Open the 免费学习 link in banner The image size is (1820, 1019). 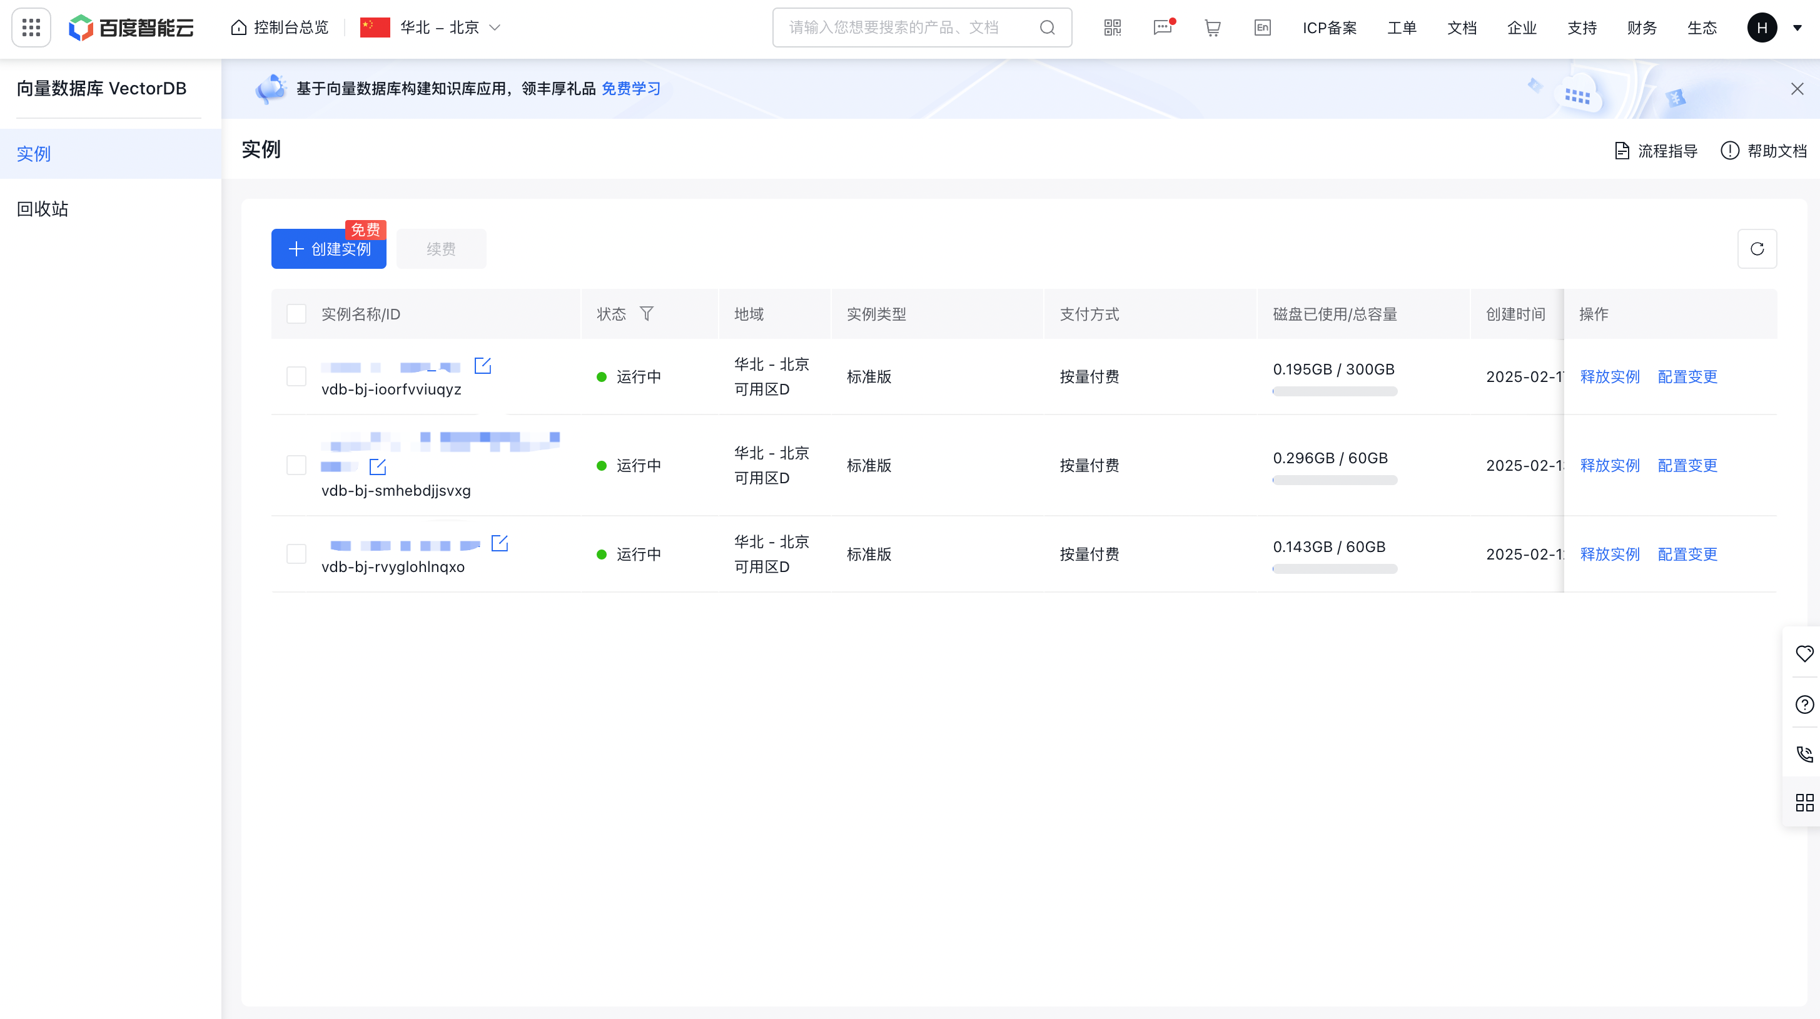point(631,88)
